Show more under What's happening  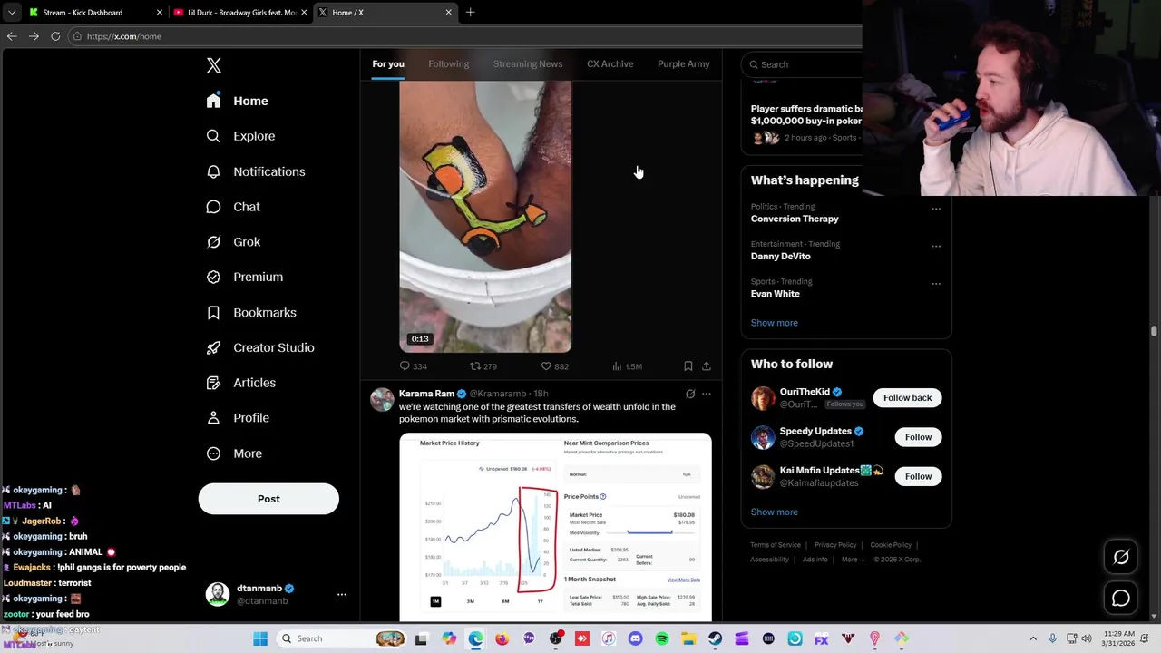coord(775,323)
